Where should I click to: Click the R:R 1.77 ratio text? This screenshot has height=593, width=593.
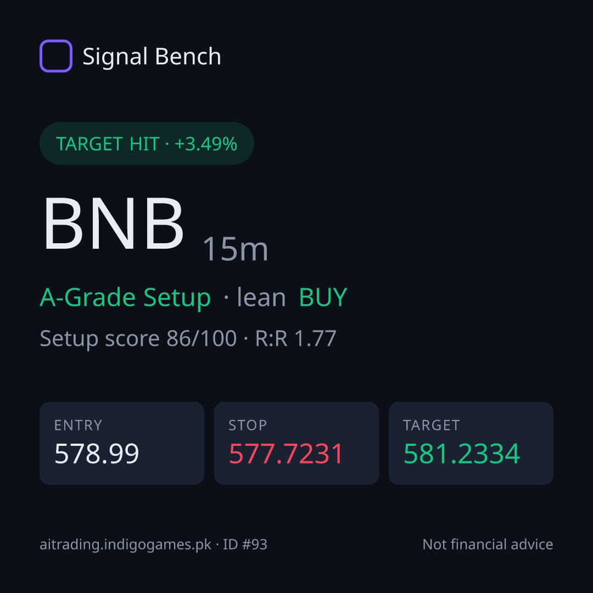tap(296, 338)
